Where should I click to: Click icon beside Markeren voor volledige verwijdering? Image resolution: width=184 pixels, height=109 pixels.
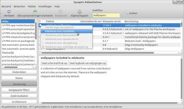click(x=43, y=47)
